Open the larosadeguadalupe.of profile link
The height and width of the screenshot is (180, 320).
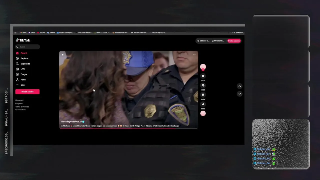point(71,122)
